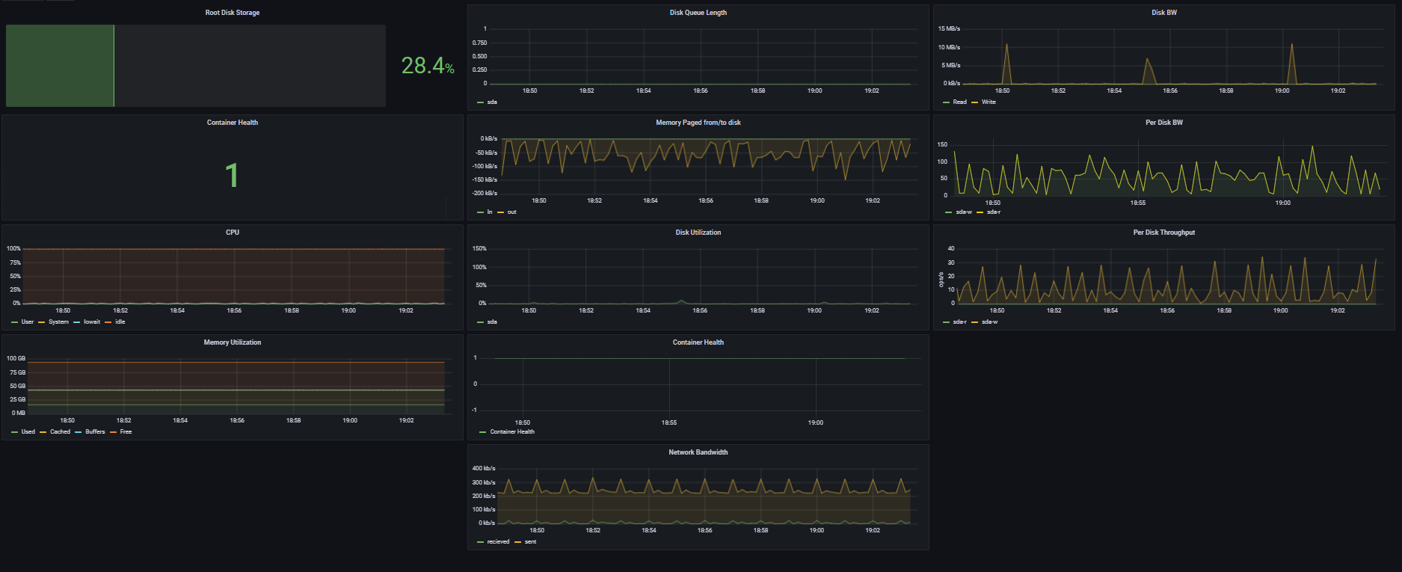Click the Free legend color line
This screenshot has width=1402, height=572.
[x=114, y=432]
